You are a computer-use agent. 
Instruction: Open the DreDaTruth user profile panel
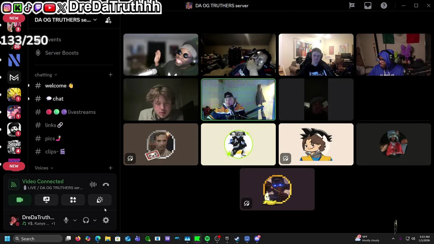pyautogui.click(x=32, y=220)
